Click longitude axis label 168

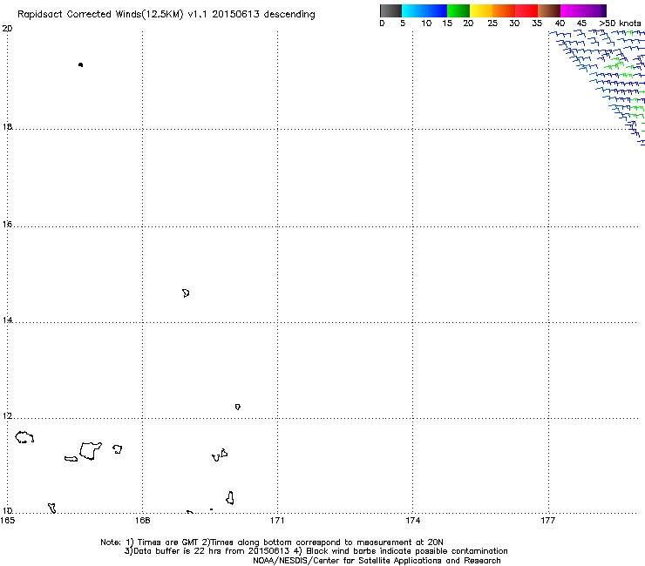click(142, 521)
